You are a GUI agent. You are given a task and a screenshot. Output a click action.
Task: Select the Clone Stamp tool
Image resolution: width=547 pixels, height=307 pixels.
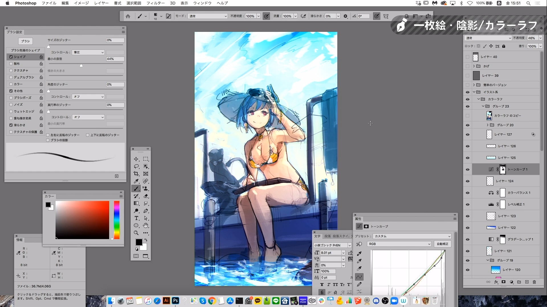coord(146,188)
